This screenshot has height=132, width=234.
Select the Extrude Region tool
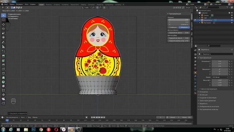point(3,56)
